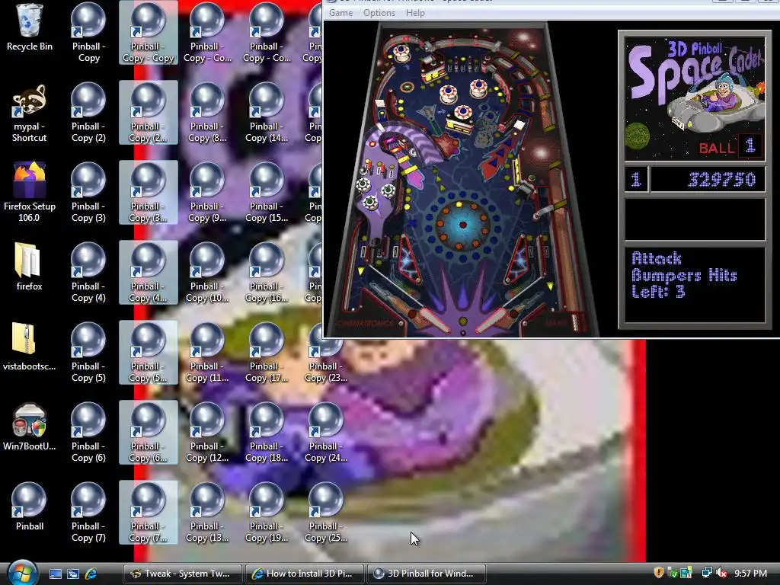Select the Pinball - Copy (9... shortcut

207,193
